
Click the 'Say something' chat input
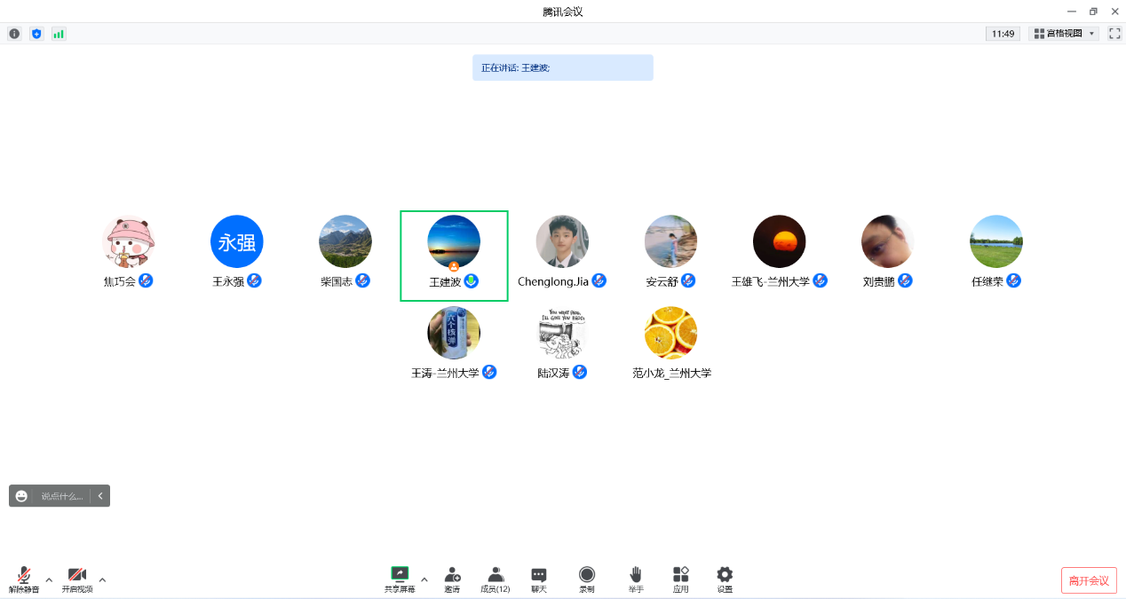tap(62, 496)
